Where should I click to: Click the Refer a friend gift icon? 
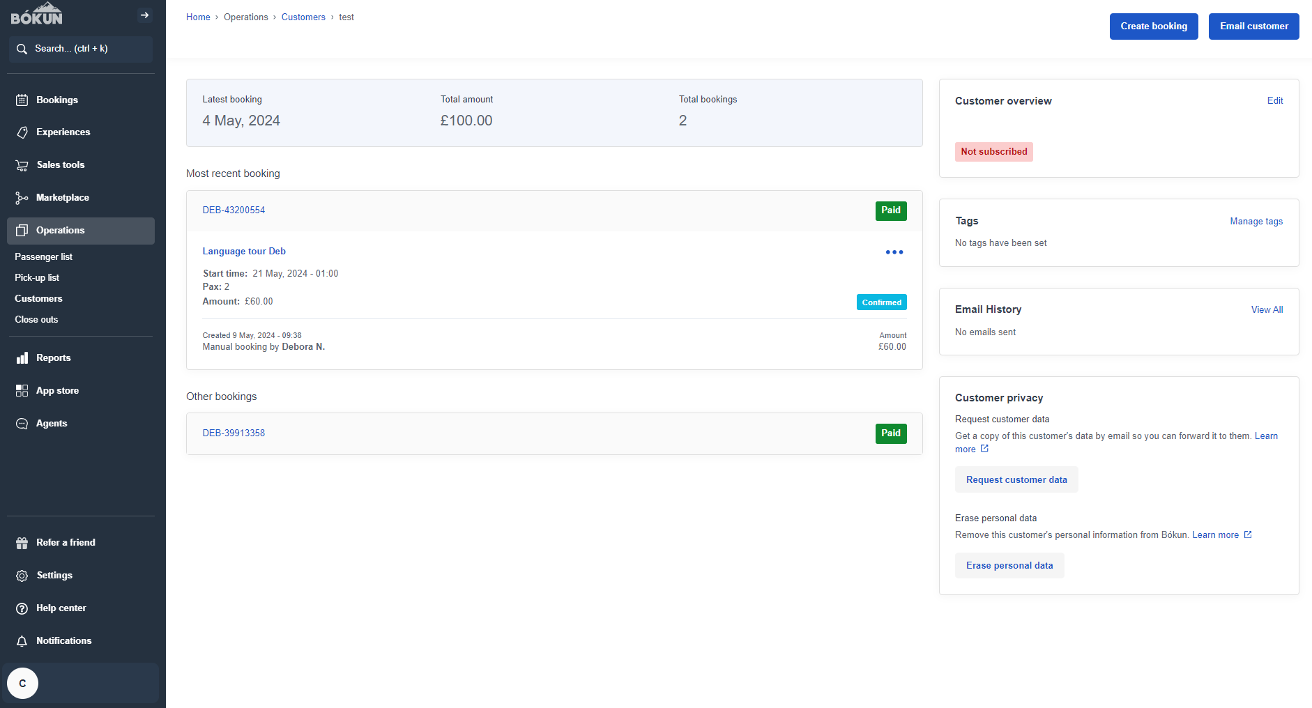(22, 542)
